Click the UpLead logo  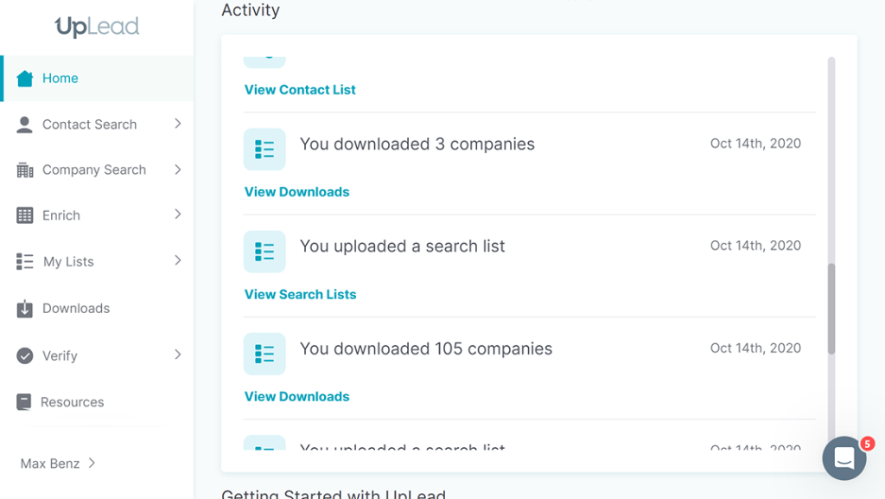click(97, 27)
